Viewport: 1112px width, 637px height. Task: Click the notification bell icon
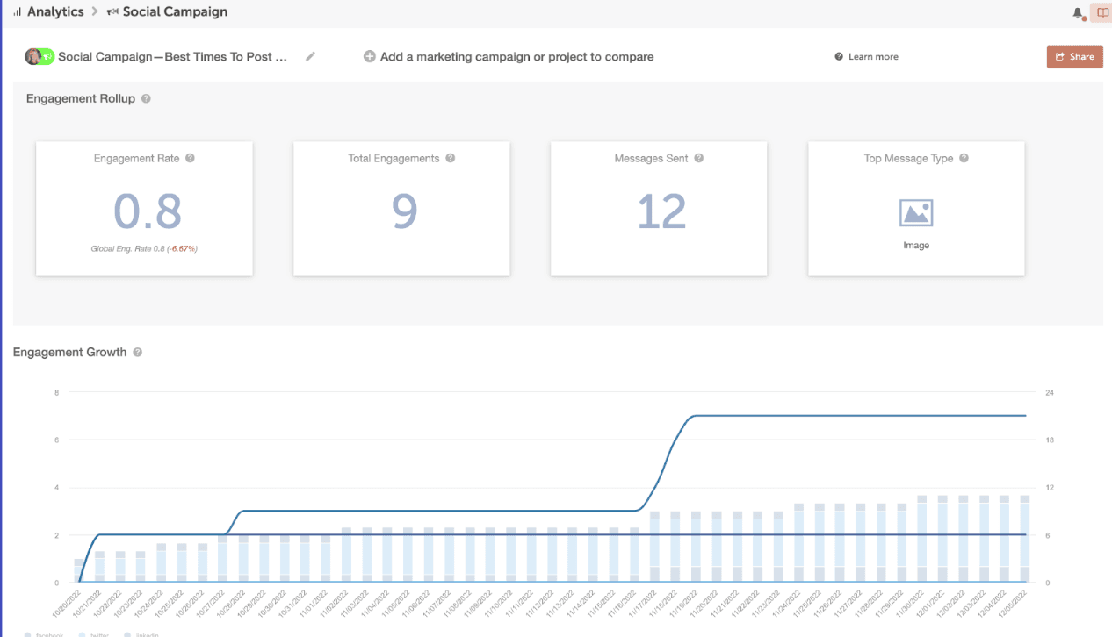(x=1078, y=13)
